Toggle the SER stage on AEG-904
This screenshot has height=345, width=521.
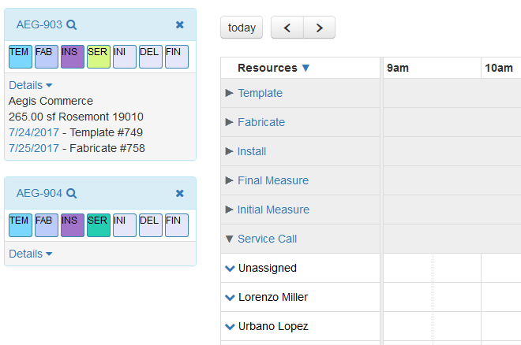pos(99,225)
